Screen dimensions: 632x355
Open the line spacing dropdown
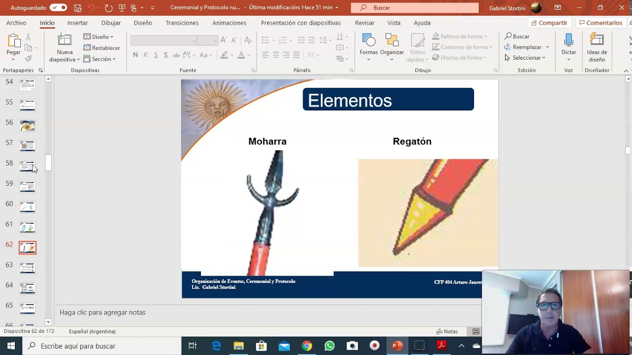[x=325, y=40]
